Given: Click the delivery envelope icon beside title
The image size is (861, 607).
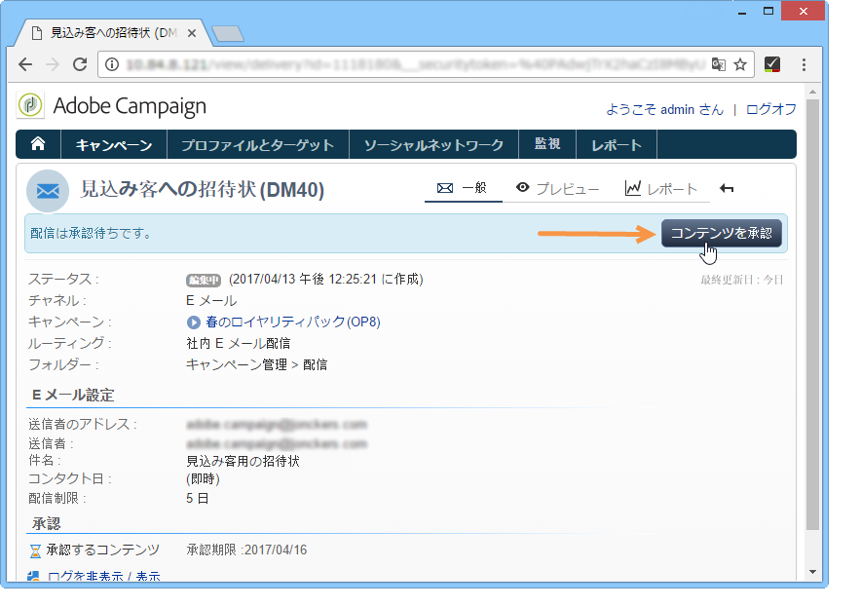Looking at the screenshot, I should coord(48,191).
